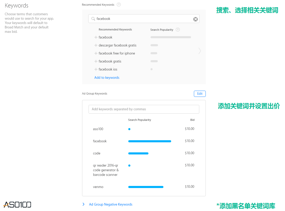285x211 pixels.
Task: Click the $10.00 bid for qr reader
Action: 189,165
